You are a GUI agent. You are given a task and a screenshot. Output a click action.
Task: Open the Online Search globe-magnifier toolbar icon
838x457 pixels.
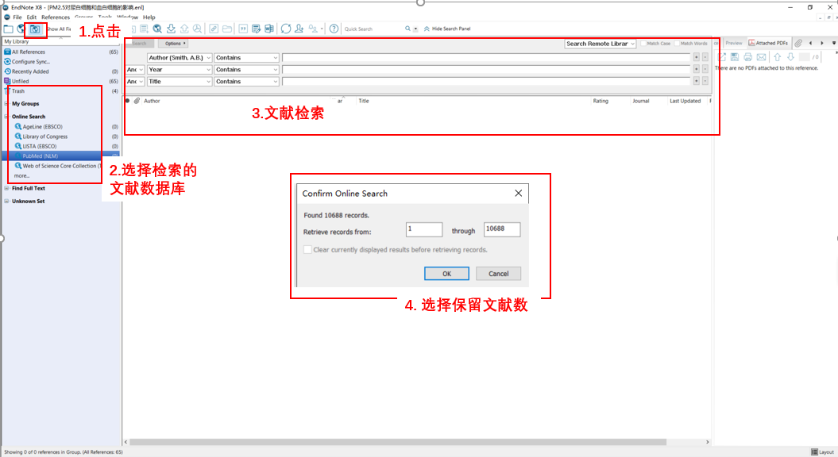[157, 29]
